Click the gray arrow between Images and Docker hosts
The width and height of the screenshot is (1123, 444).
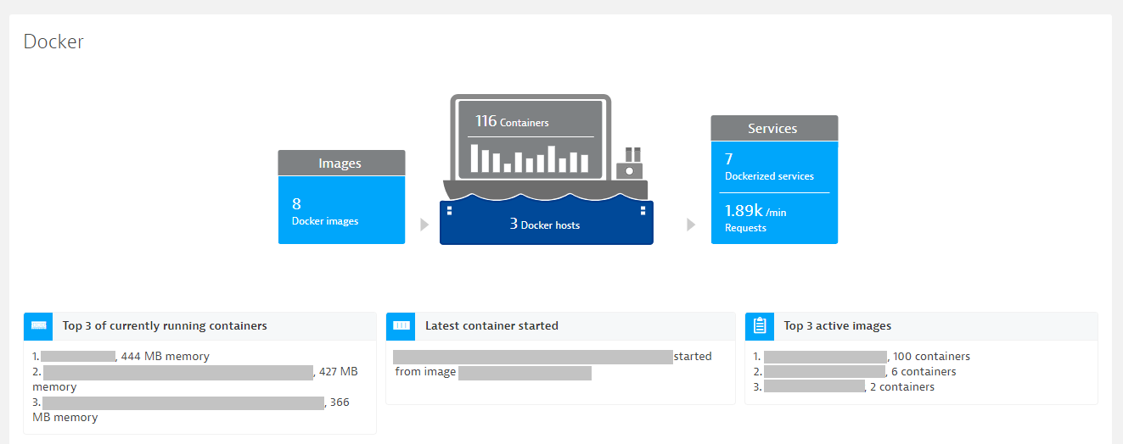point(424,225)
